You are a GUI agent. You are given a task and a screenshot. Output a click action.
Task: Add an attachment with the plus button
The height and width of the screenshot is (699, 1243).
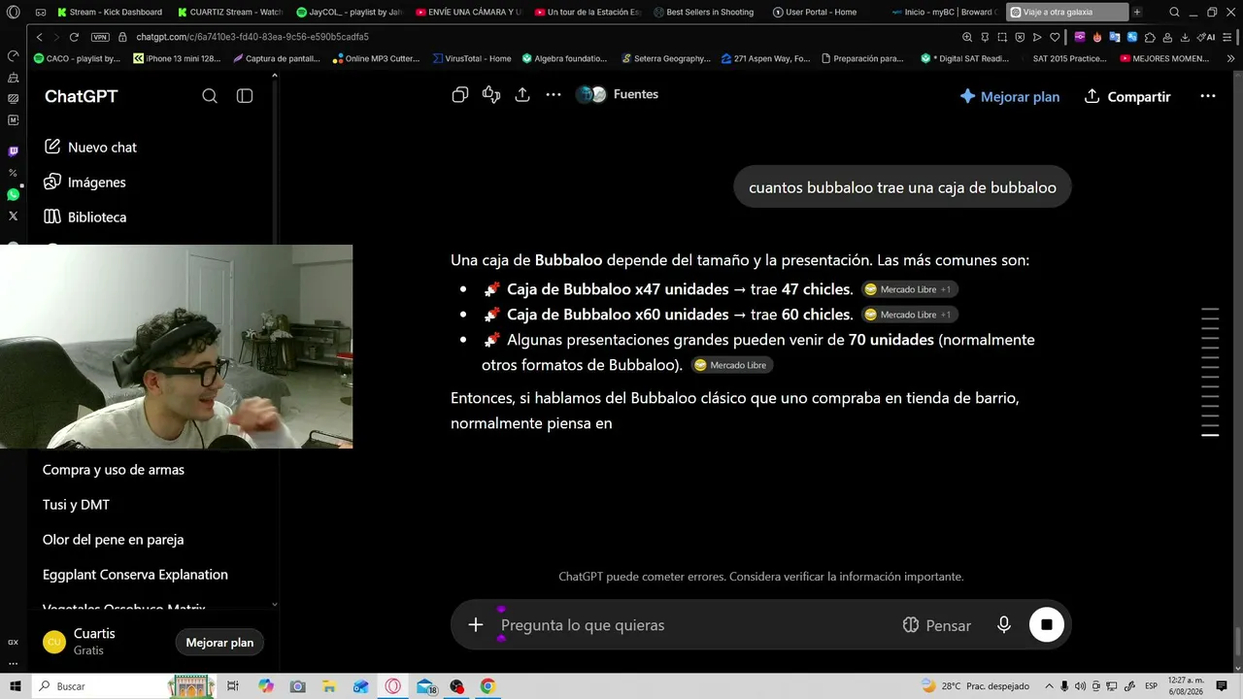click(x=476, y=625)
